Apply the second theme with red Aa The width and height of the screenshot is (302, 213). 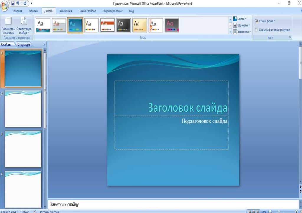pyautogui.click(x=59, y=25)
